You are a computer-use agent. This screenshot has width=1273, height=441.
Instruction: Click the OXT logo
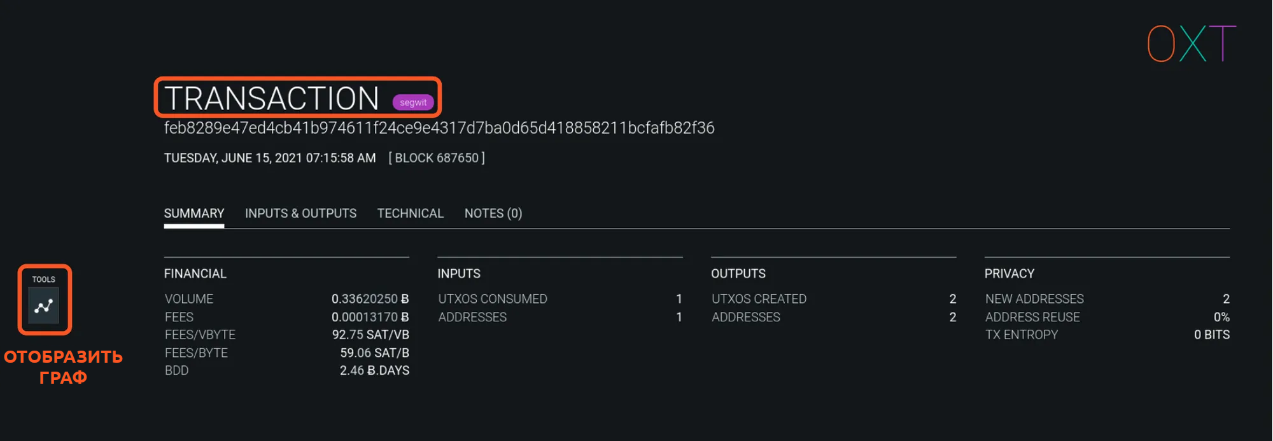1191,44
